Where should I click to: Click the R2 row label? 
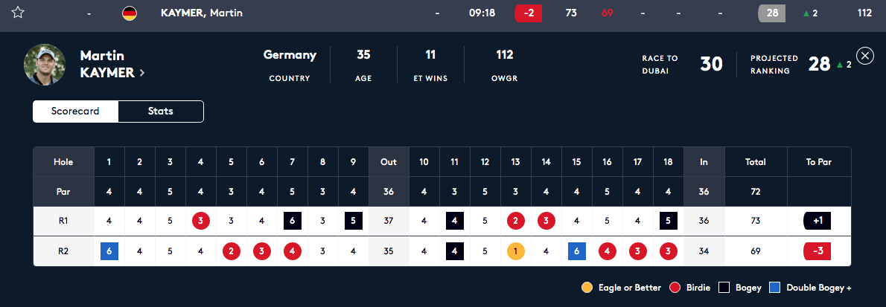tap(63, 251)
